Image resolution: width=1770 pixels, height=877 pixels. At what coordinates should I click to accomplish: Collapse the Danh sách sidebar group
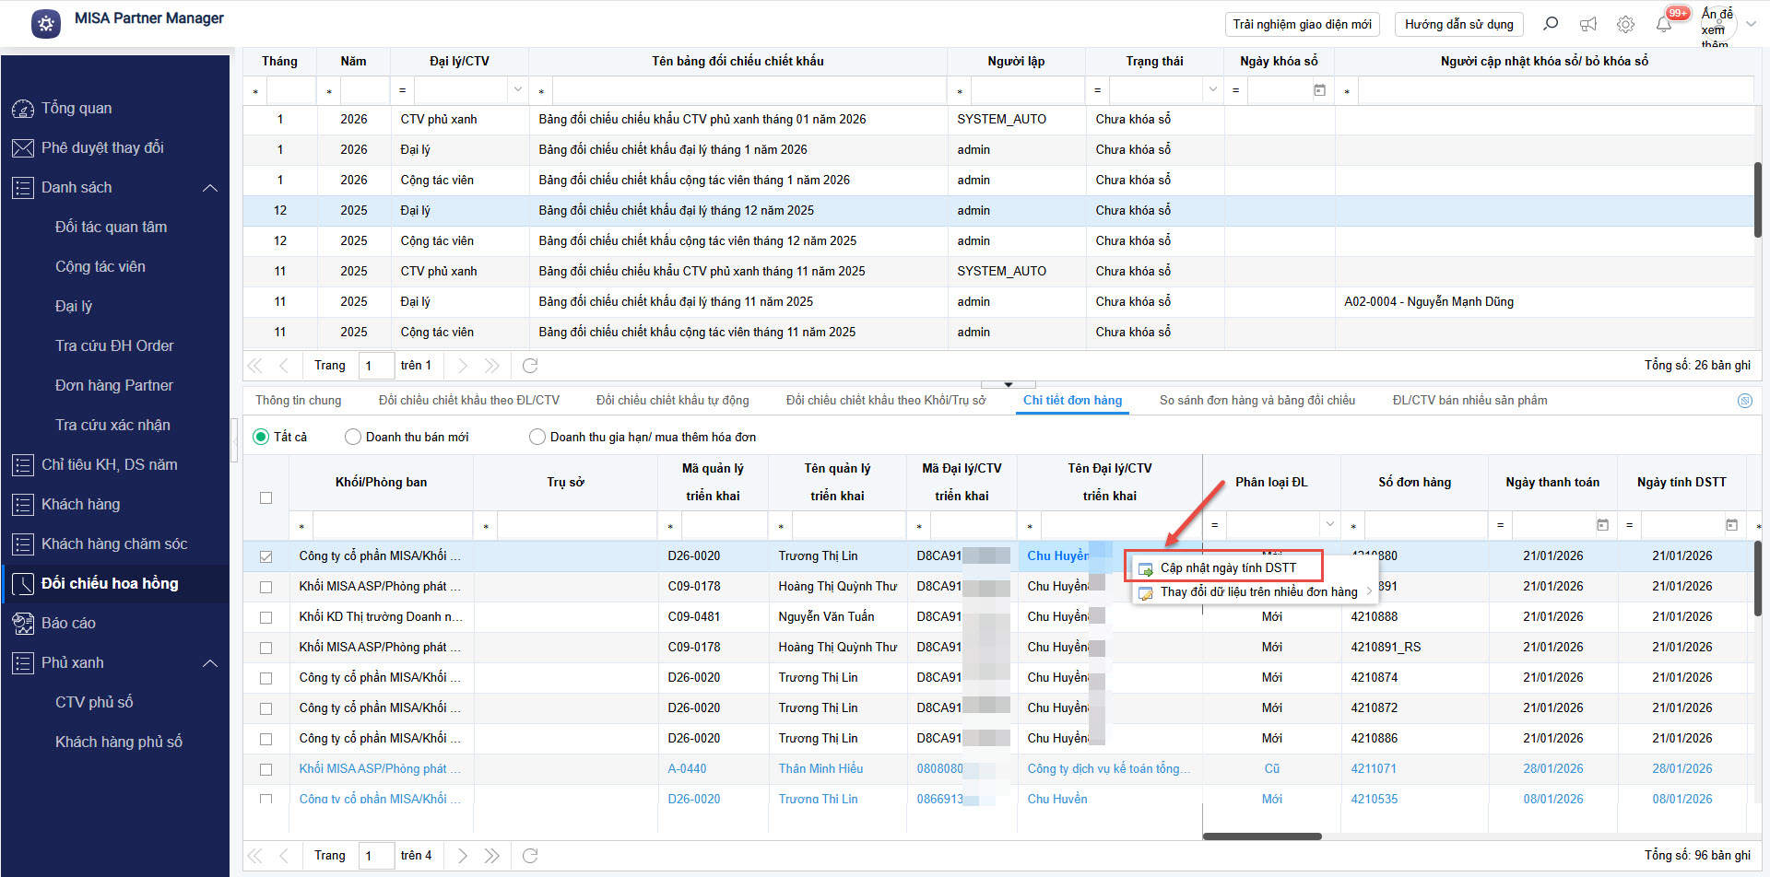pyautogui.click(x=210, y=188)
